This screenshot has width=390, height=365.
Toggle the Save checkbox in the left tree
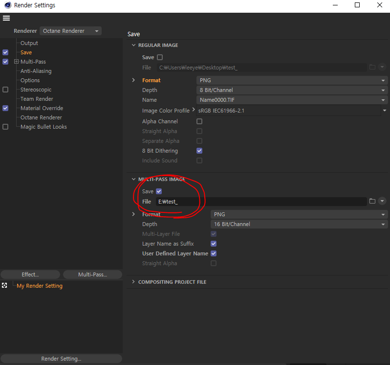pyautogui.click(x=5, y=52)
